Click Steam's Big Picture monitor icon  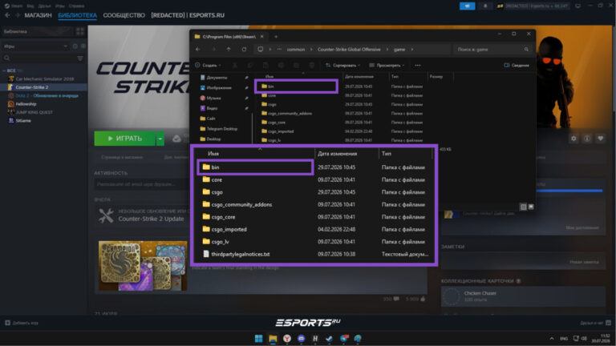click(577, 6)
